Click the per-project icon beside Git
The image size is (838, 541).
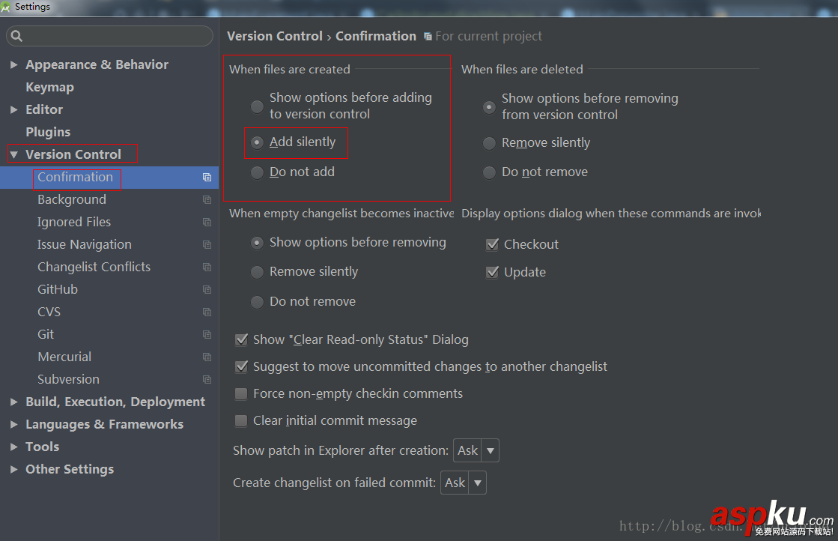[207, 334]
